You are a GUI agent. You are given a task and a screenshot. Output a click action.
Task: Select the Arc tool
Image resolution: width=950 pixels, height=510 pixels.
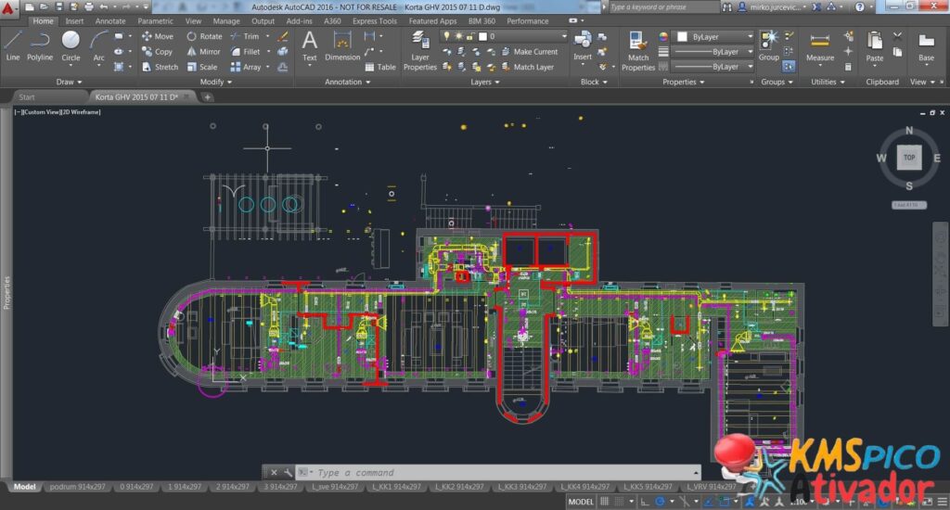[98, 46]
